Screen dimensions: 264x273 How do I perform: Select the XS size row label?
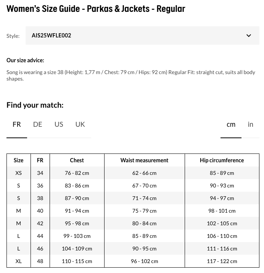(18, 173)
